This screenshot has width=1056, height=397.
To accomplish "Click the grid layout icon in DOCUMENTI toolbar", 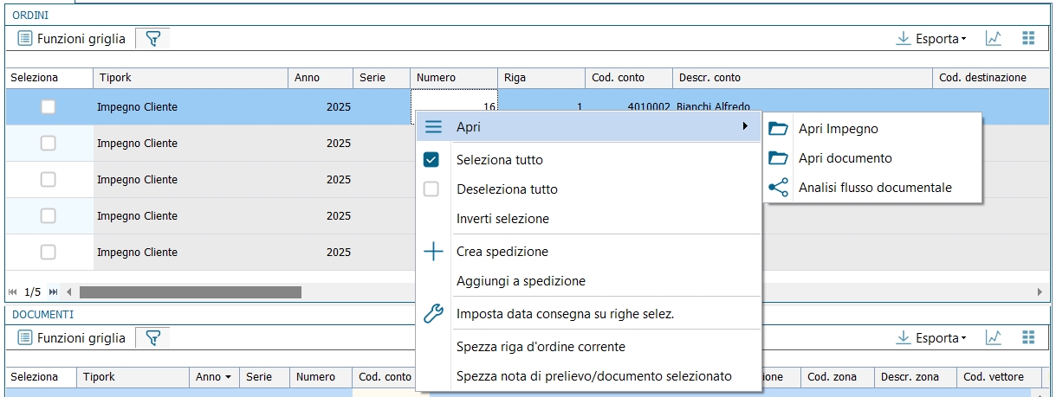I will [1028, 337].
